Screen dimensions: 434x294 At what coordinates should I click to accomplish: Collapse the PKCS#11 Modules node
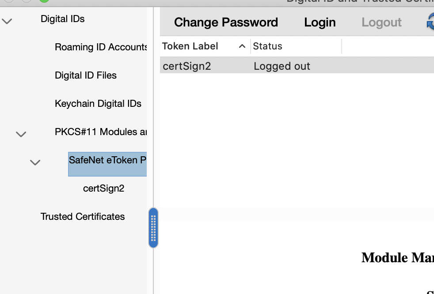[x=21, y=134]
